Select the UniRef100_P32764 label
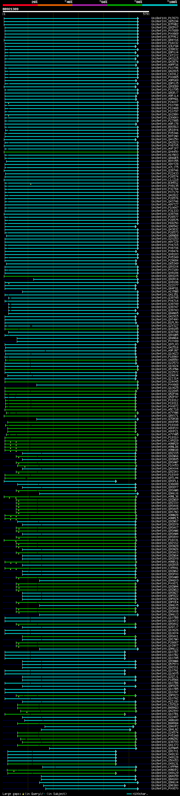 165,189
